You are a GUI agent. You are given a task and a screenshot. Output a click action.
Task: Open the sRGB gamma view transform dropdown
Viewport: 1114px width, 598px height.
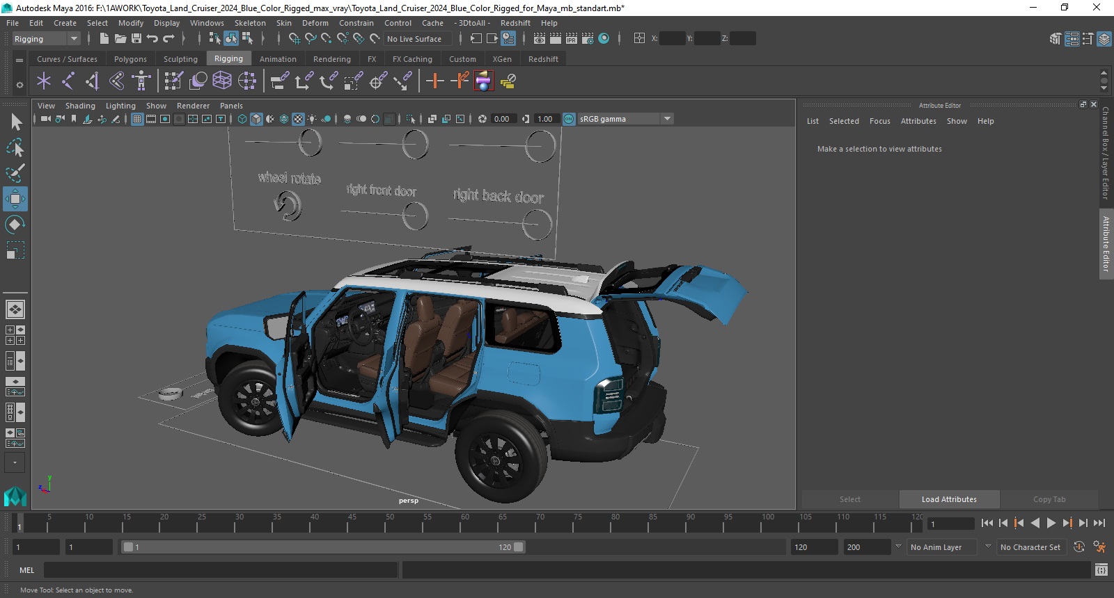pos(626,119)
